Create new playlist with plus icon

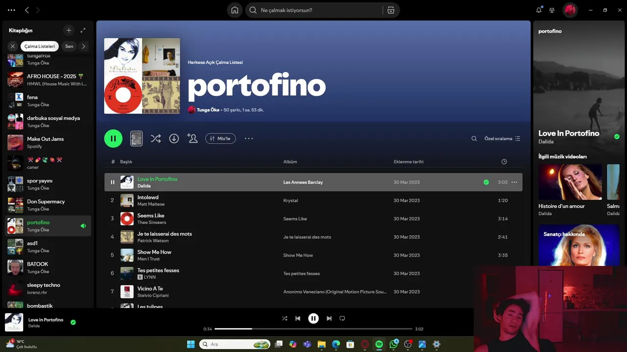(x=69, y=30)
